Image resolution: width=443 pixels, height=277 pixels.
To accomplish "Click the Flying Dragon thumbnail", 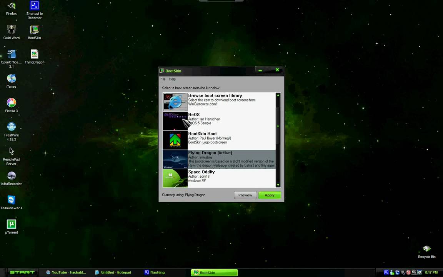I will tap(175, 159).
